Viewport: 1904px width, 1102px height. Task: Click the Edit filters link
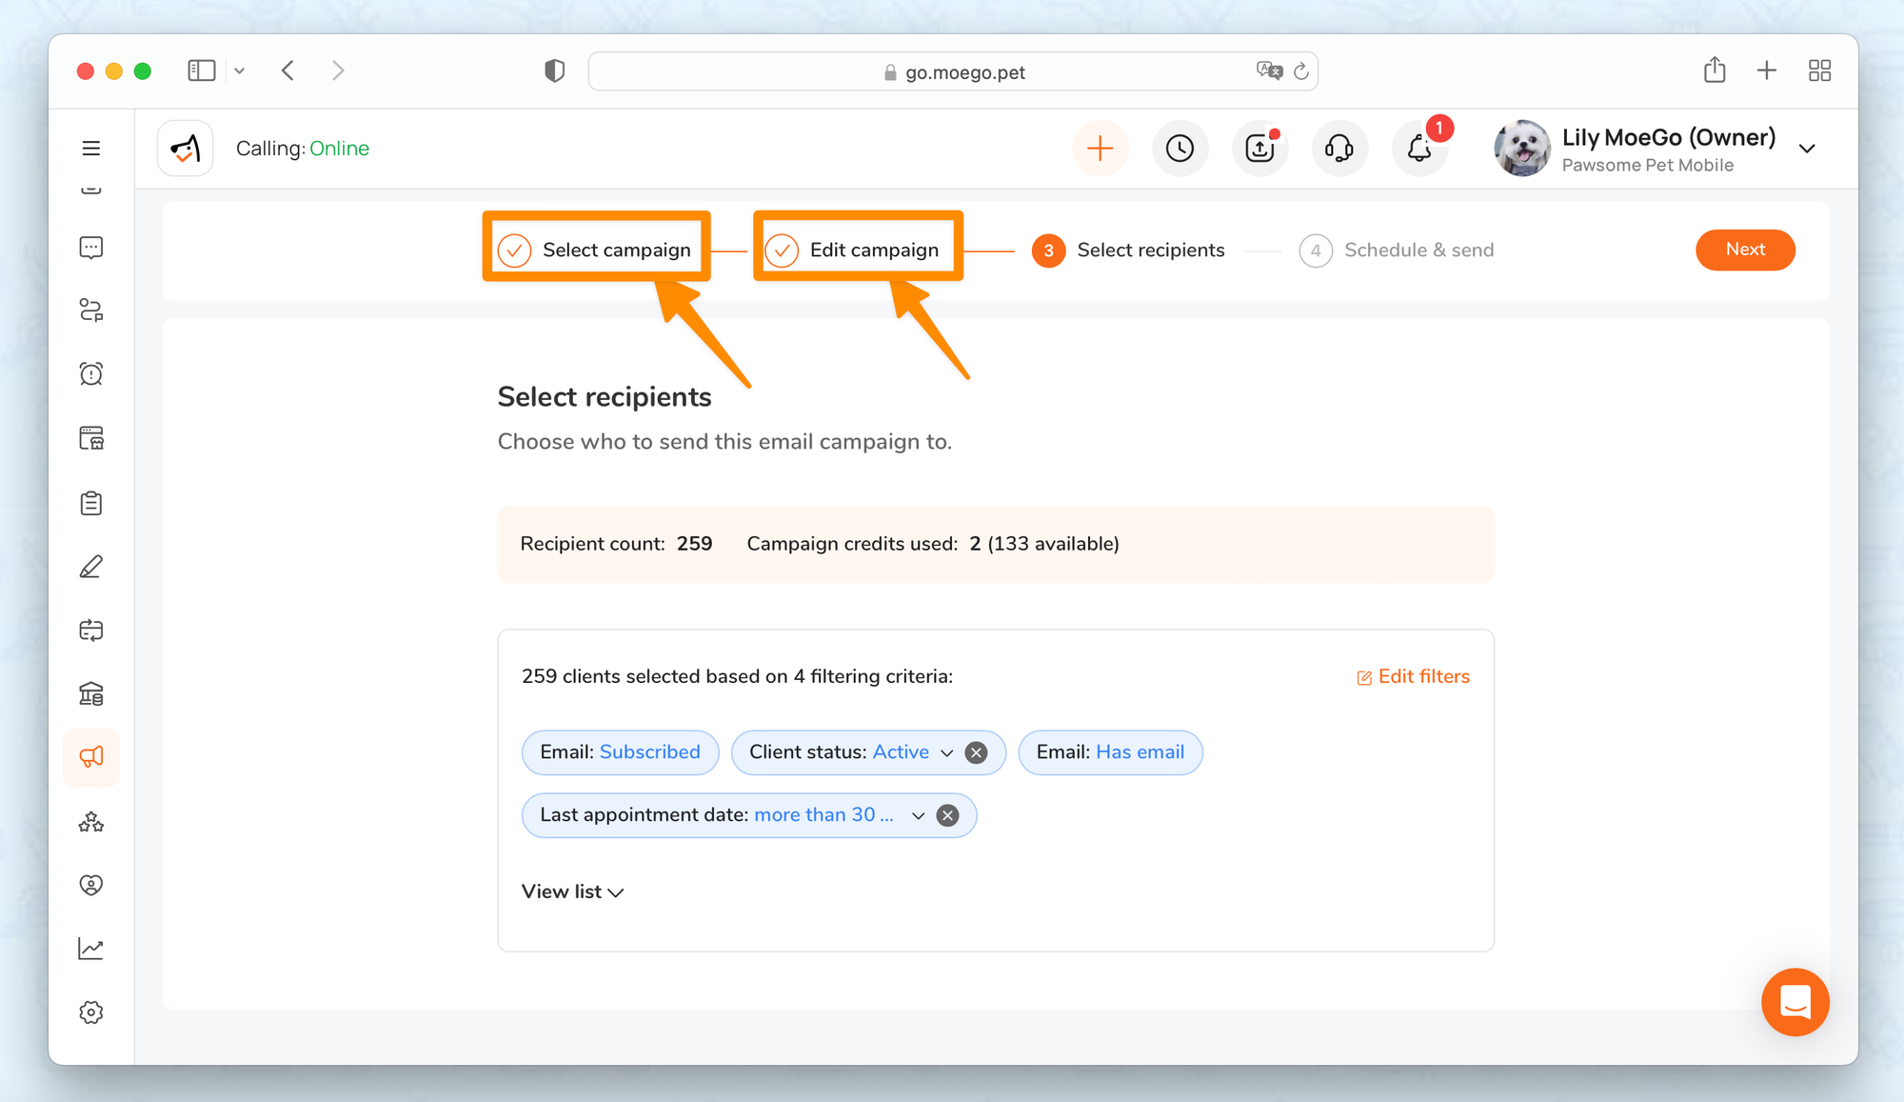[1413, 676]
